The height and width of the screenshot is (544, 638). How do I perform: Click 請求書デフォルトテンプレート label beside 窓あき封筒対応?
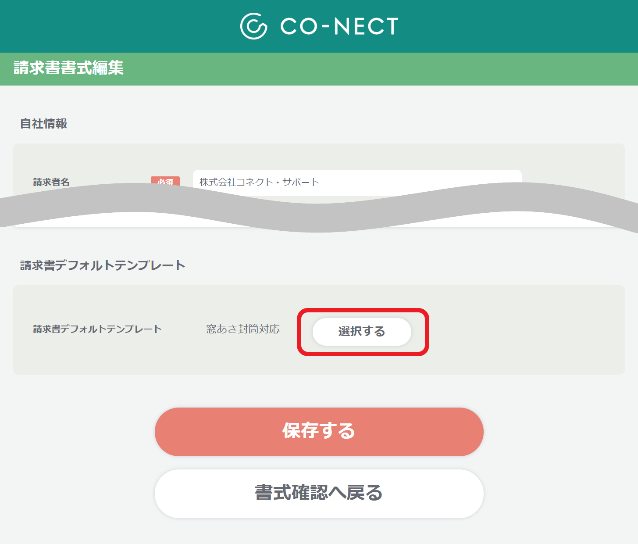pyautogui.click(x=97, y=329)
